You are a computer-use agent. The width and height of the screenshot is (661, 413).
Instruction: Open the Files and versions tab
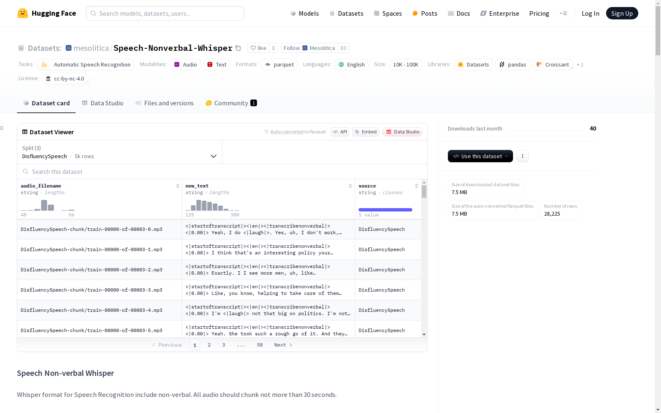(x=164, y=103)
